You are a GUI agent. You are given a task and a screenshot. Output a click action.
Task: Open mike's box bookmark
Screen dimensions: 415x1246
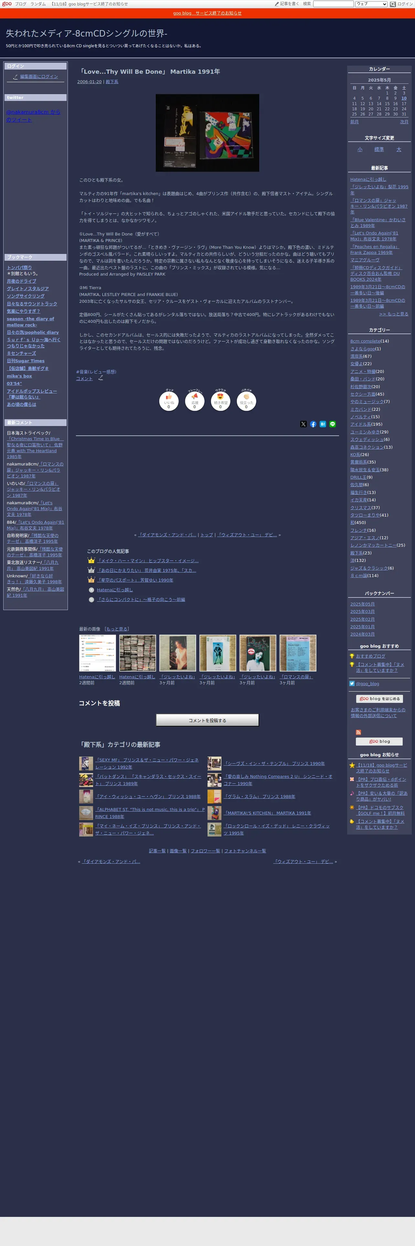click(19, 376)
